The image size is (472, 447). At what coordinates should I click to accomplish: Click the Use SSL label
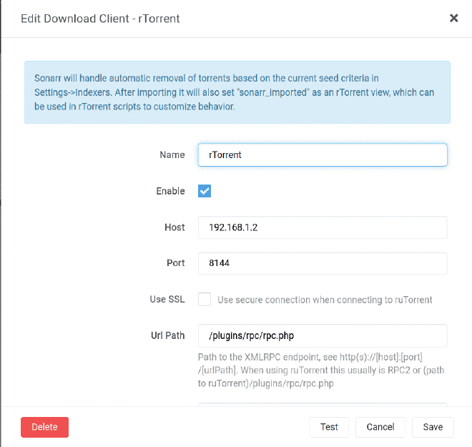(167, 299)
